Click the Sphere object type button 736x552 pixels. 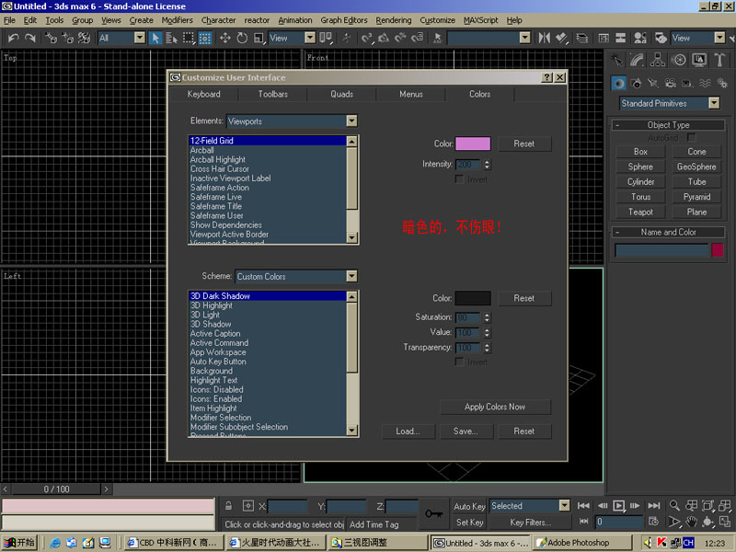[640, 167]
